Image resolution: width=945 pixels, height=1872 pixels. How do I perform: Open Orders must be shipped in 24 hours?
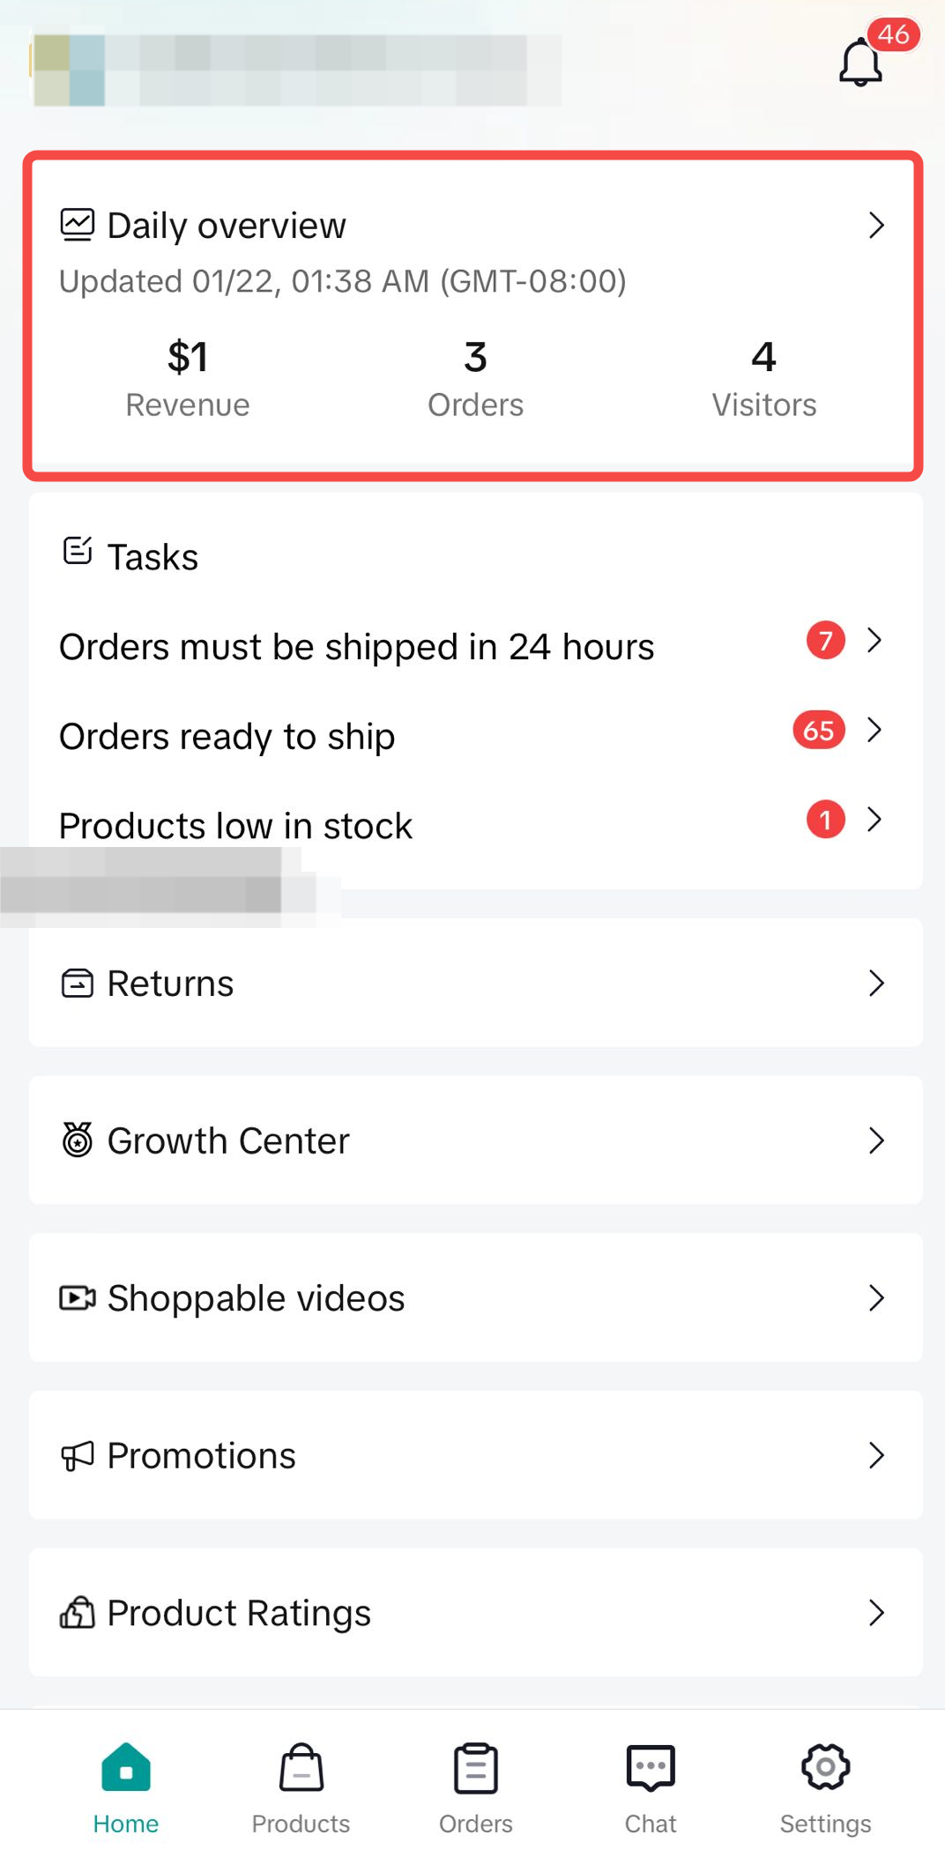click(357, 646)
